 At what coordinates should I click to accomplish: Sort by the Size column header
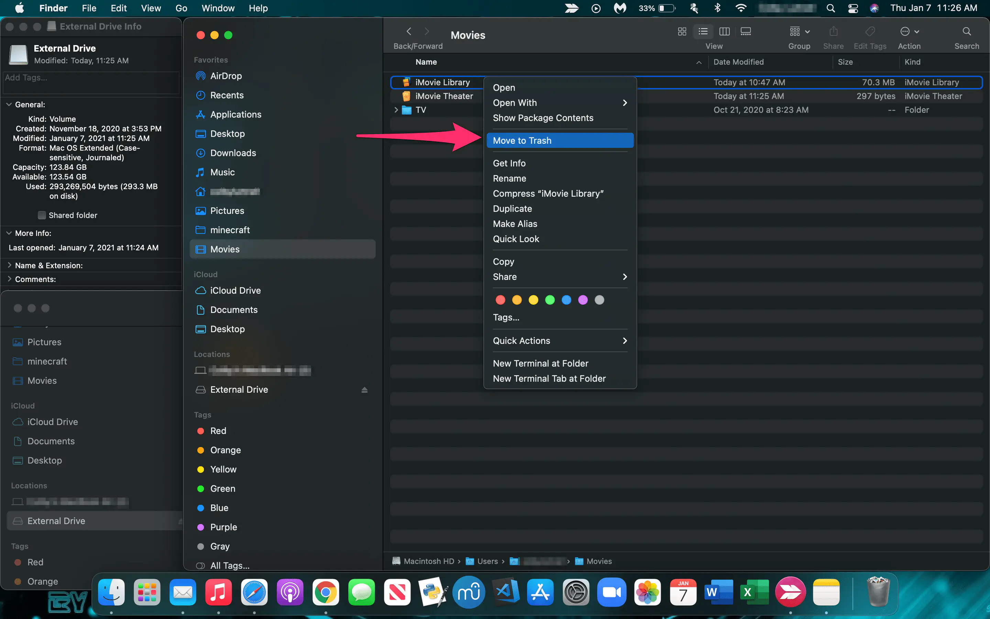[845, 62]
